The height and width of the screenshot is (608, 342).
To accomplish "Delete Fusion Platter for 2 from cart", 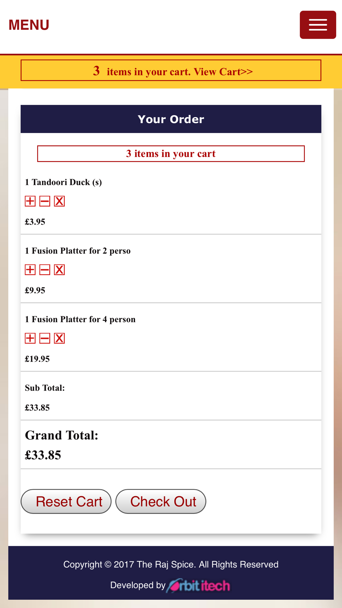I will tap(60, 270).
